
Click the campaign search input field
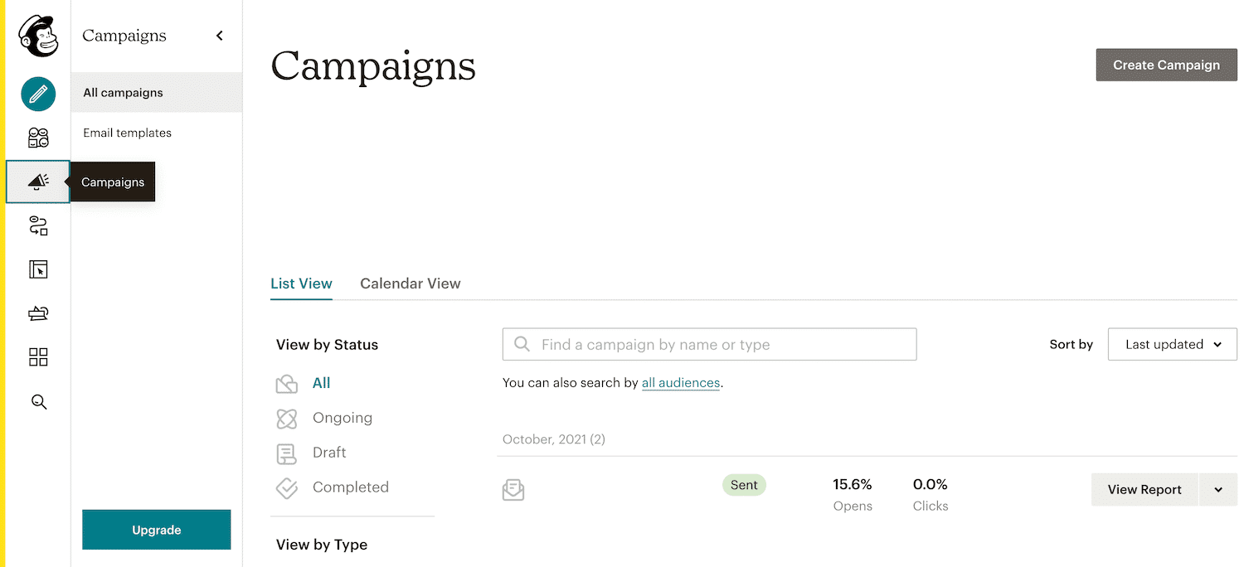click(709, 344)
